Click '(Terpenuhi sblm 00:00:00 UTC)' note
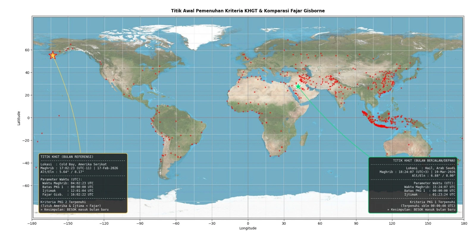Viewport: 476px width, 241px height. pyautogui.click(x=428, y=206)
